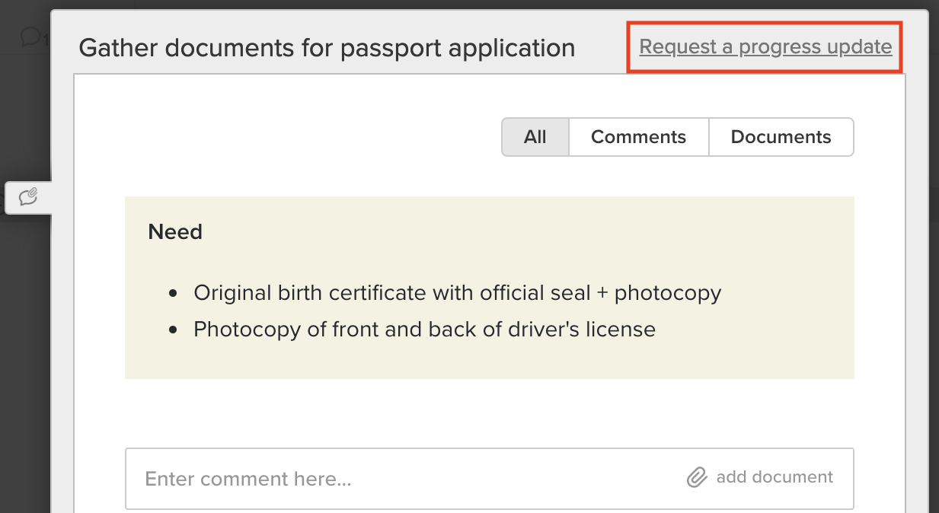
Task: Select the All filter tab
Action: (x=535, y=137)
